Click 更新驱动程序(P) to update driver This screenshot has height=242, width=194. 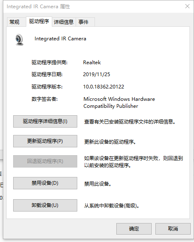pyautogui.click(x=45, y=141)
